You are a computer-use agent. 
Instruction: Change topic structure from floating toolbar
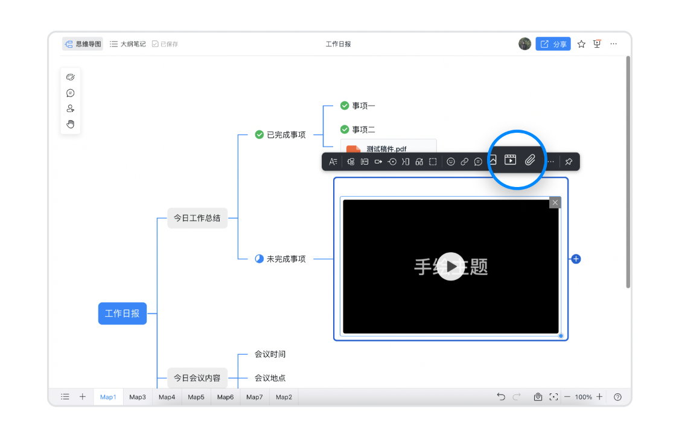coord(419,162)
